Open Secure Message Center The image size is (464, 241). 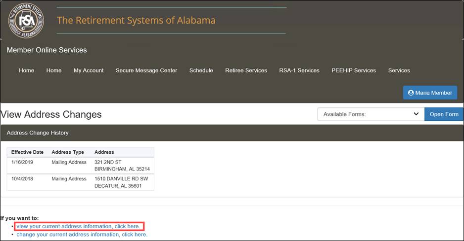[146, 70]
